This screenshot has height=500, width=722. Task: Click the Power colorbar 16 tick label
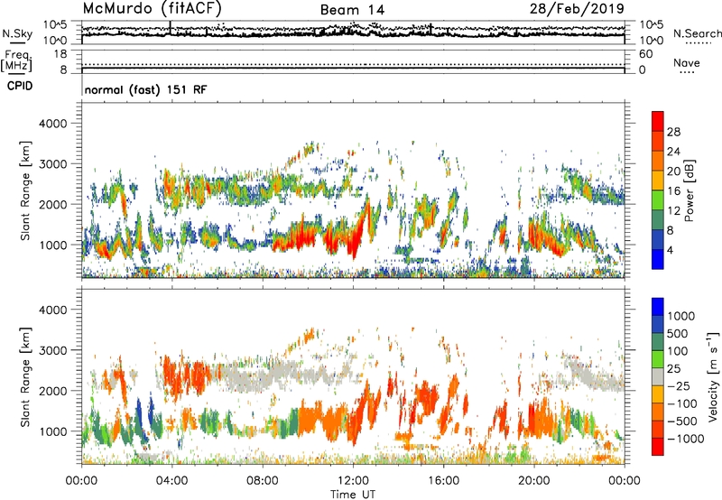tap(673, 191)
